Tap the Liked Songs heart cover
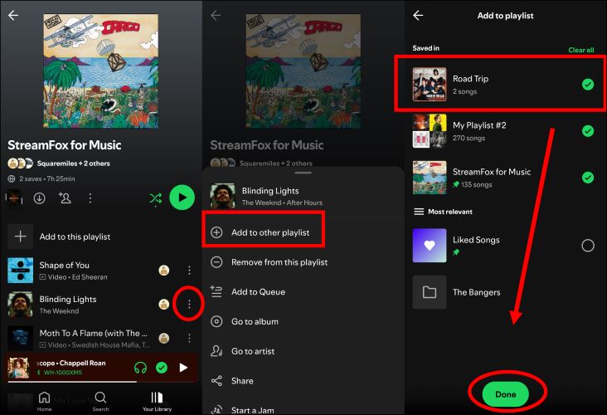The width and height of the screenshot is (607, 415). 430,246
